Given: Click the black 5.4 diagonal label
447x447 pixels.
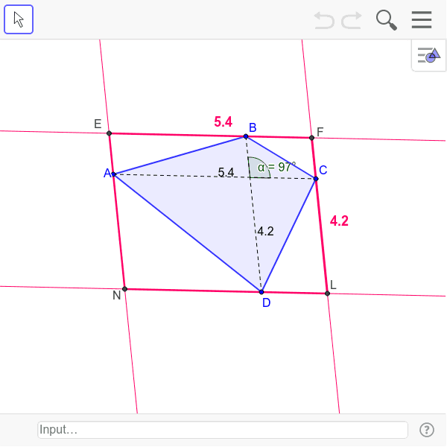Looking at the screenshot, I should pyautogui.click(x=226, y=172).
